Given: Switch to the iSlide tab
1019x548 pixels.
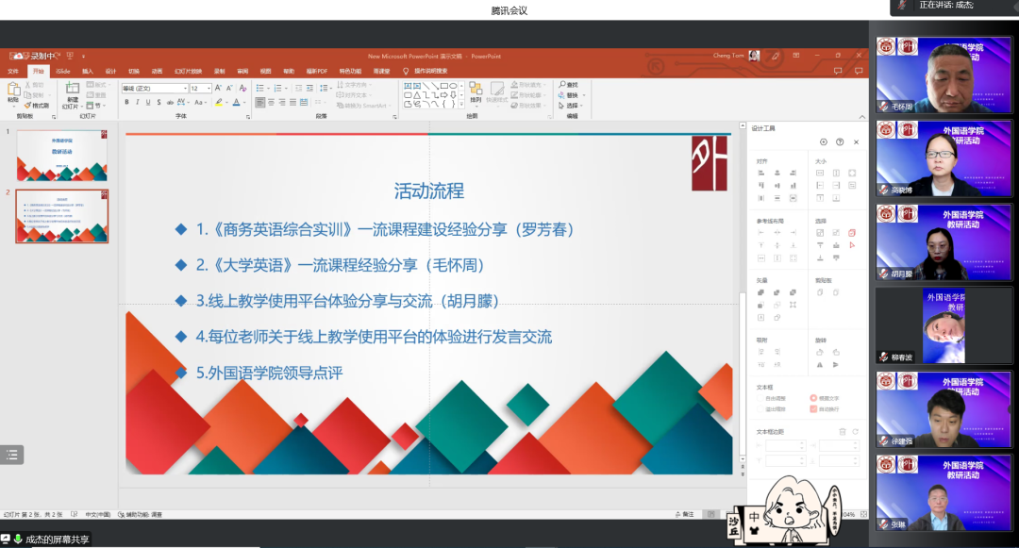Looking at the screenshot, I should point(62,71).
